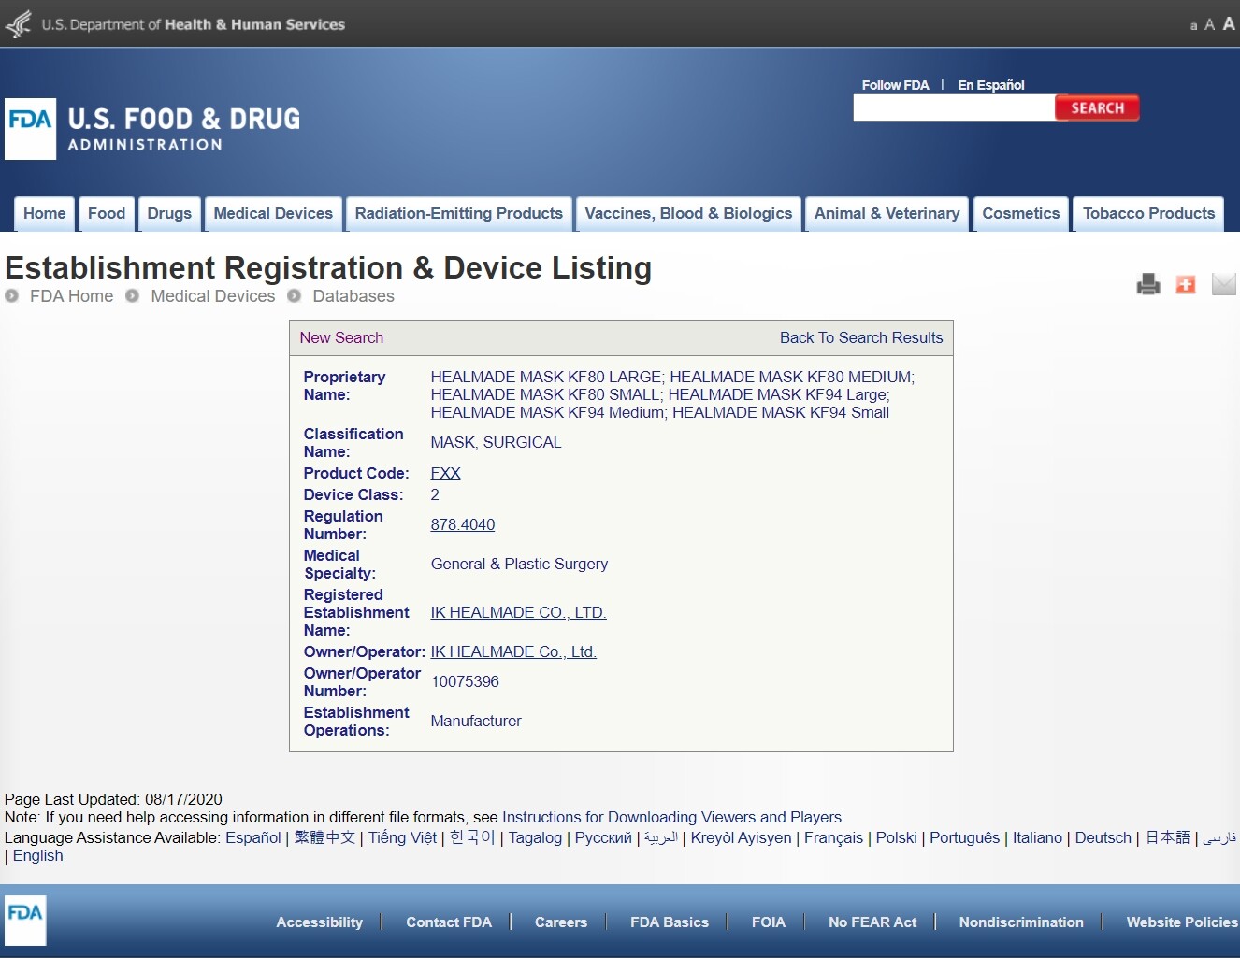Select the medium text size letter

[x=1209, y=25]
